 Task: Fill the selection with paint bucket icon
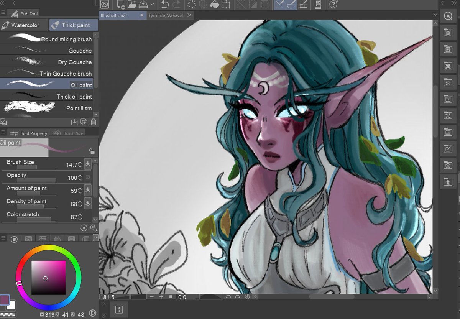(215, 5)
